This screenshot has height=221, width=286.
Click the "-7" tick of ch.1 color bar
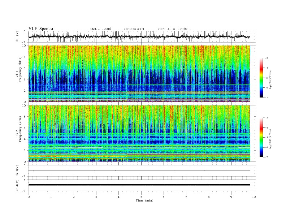coord(266,97)
